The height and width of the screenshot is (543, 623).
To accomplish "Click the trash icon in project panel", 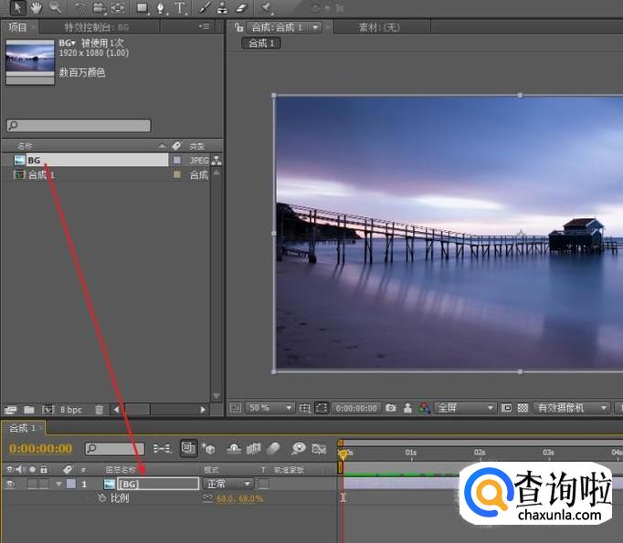I will 100,410.
